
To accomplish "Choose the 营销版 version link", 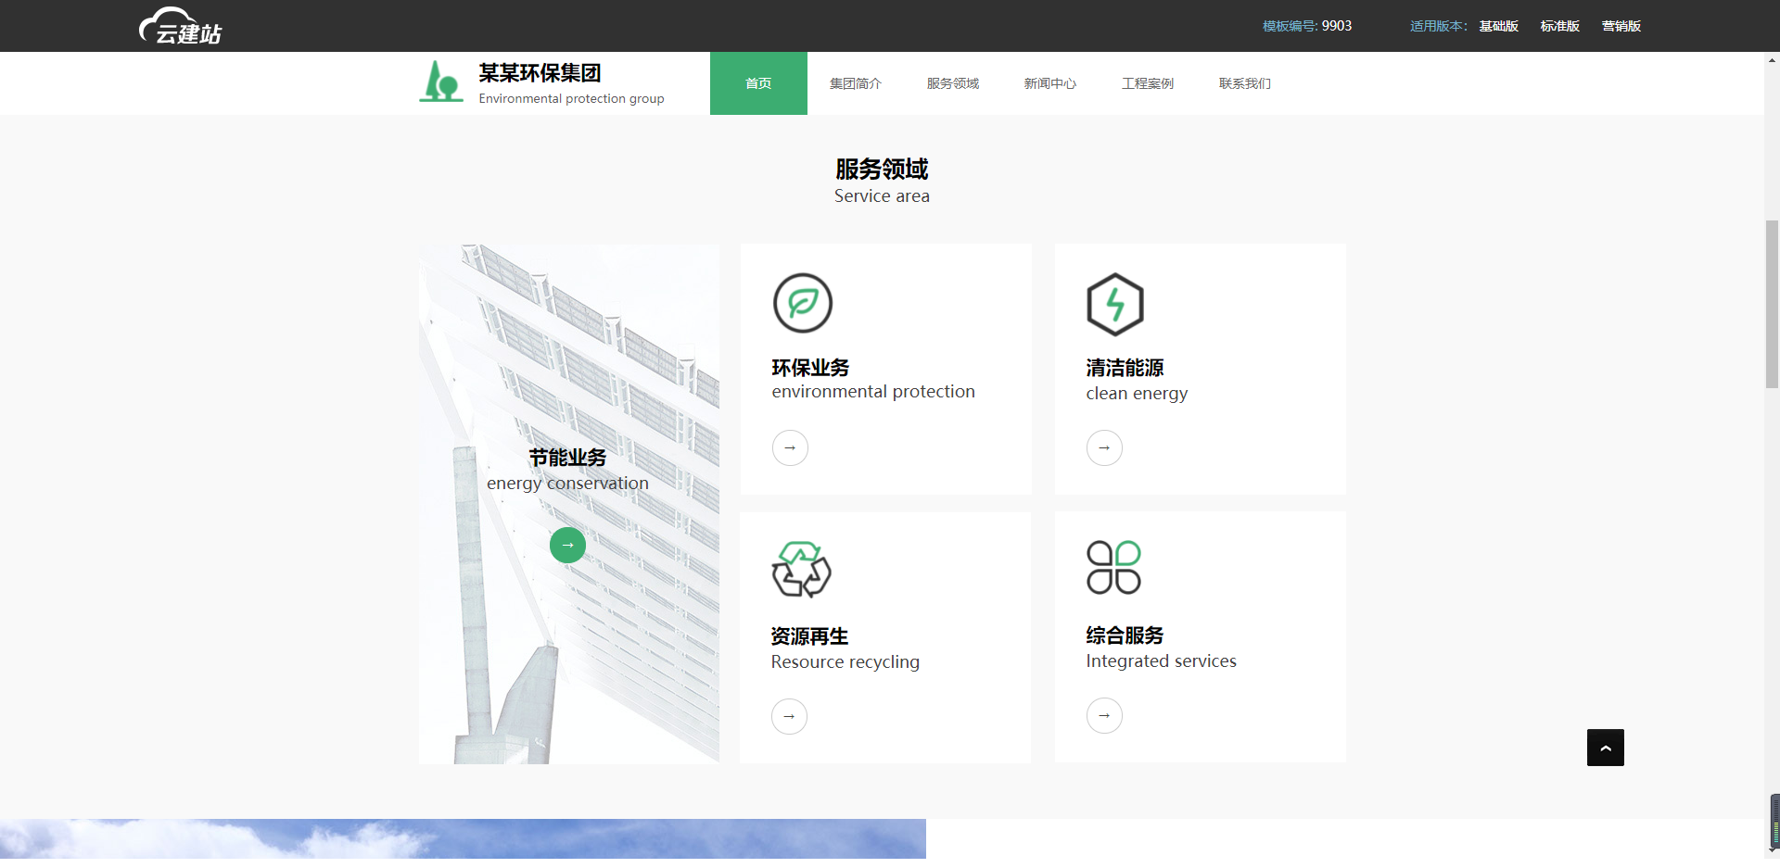I will (x=1621, y=26).
